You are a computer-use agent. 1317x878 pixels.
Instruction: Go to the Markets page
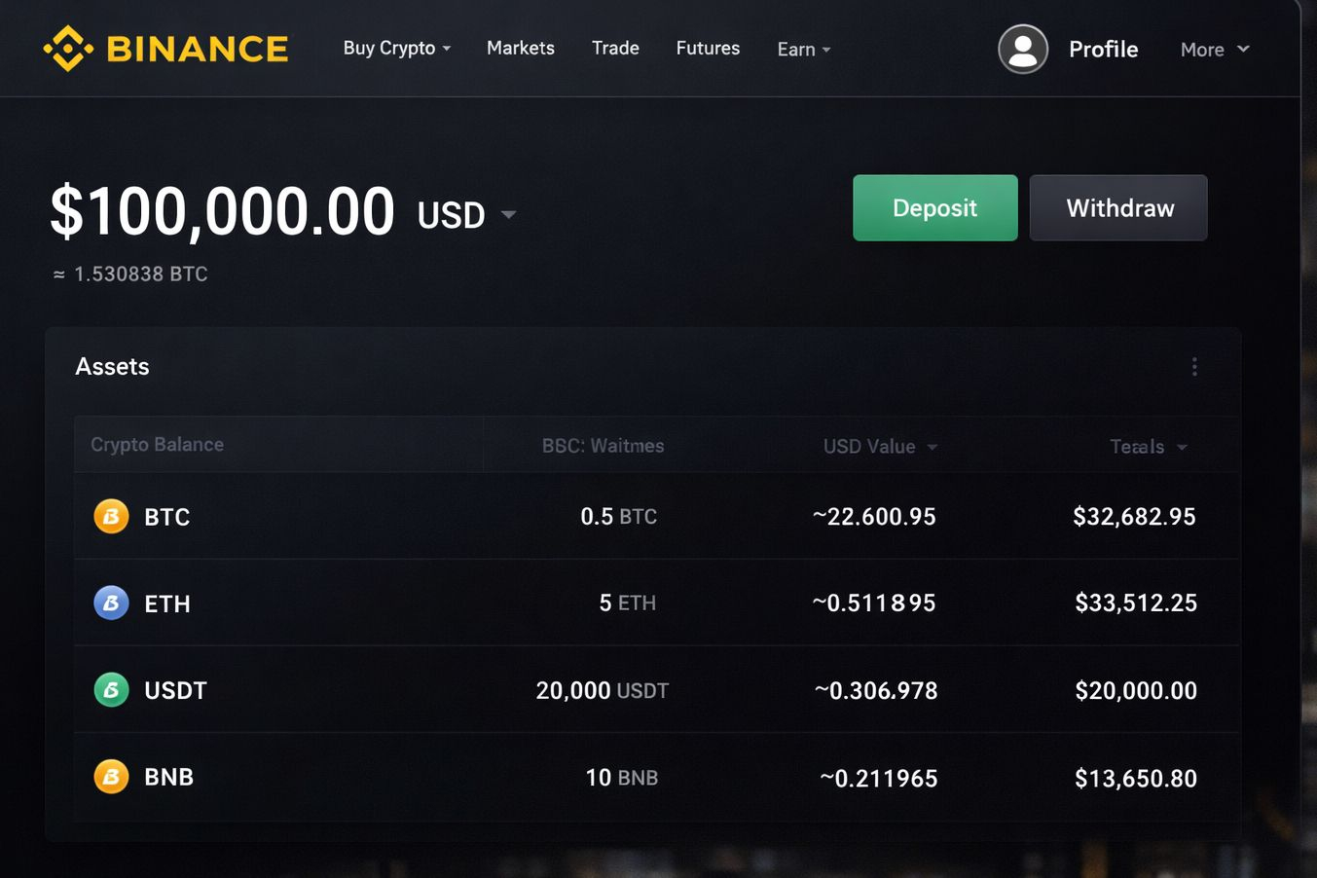(521, 48)
